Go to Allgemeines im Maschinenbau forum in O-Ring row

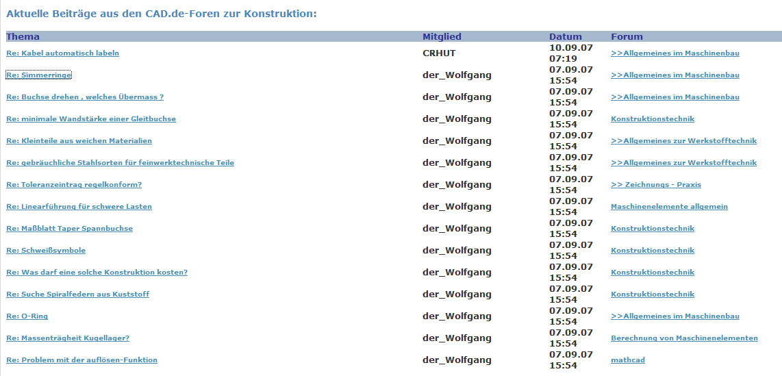[674, 316]
